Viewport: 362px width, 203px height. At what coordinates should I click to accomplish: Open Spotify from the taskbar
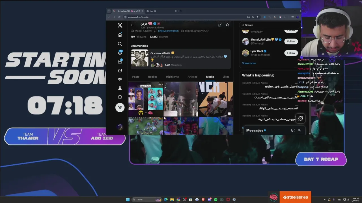216,200
